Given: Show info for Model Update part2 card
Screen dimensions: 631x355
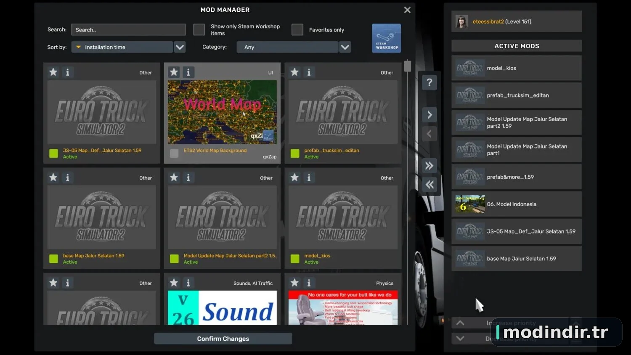Looking at the screenshot, I should pyautogui.click(x=188, y=177).
